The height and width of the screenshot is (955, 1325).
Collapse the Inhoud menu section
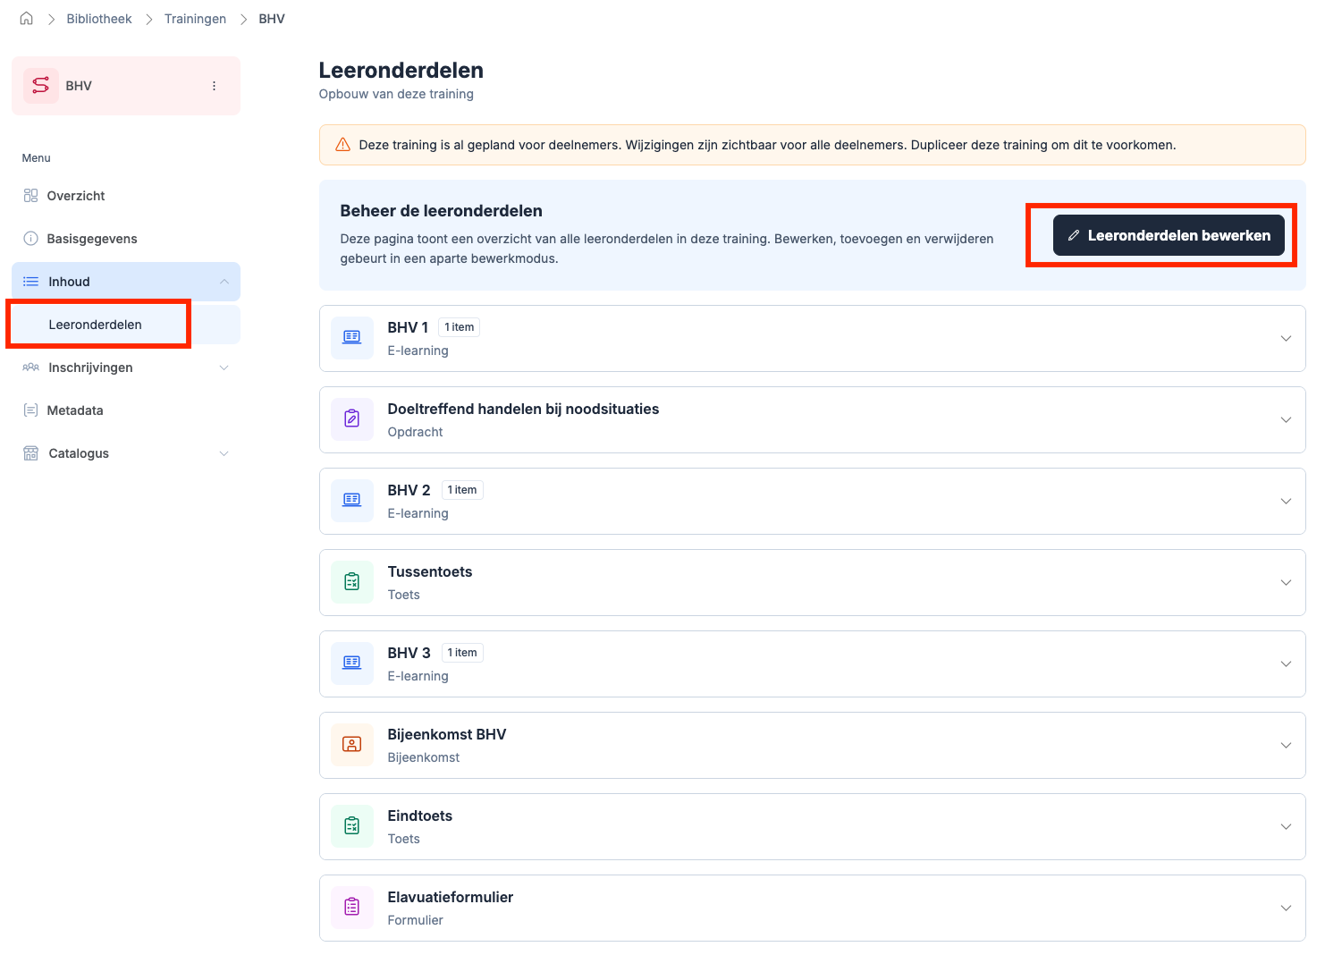[224, 282]
